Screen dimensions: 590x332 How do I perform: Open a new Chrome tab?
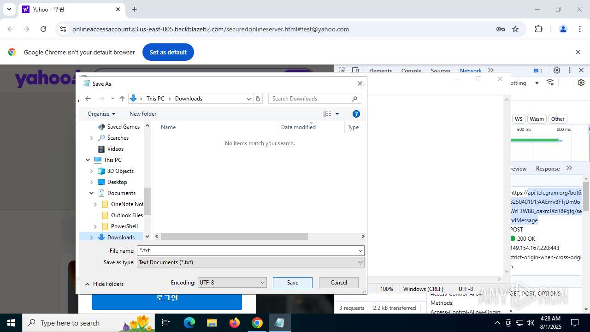tap(135, 9)
